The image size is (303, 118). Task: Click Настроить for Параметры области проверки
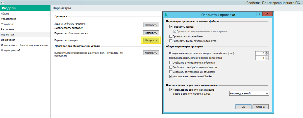(x=151, y=33)
